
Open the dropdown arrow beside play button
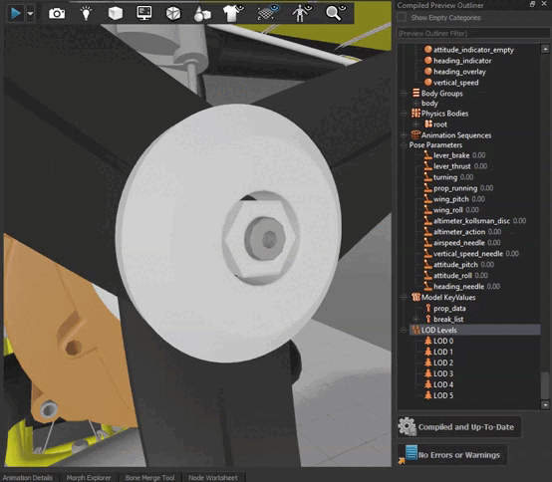(30, 14)
